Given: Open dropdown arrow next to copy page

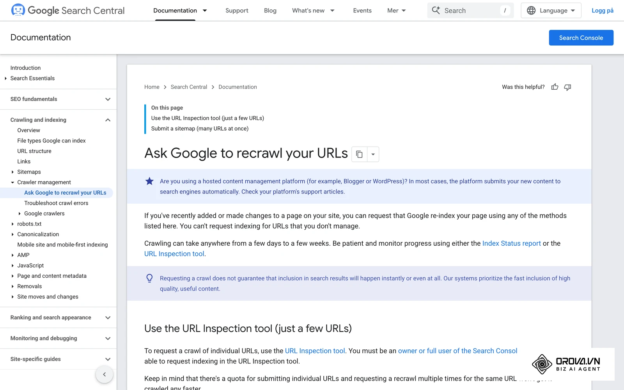Looking at the screenshot, I should pos(373,154).
